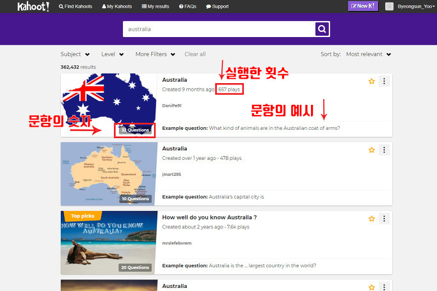
Task: Click the author name DaniPe91
Action: [x=171, y=106]
